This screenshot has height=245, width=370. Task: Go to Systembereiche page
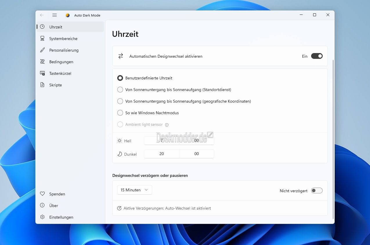70,38
